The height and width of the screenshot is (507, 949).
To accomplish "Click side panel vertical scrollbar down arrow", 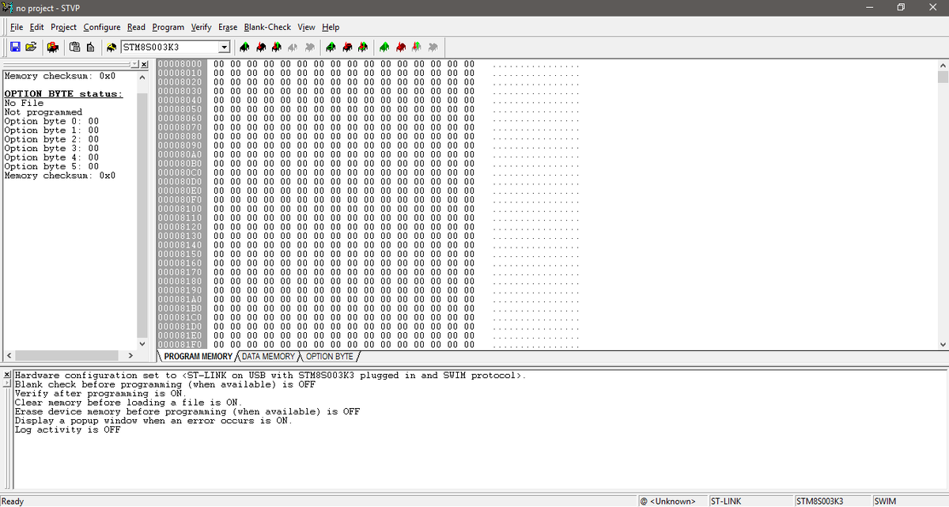I will click(x=142, y=345).
